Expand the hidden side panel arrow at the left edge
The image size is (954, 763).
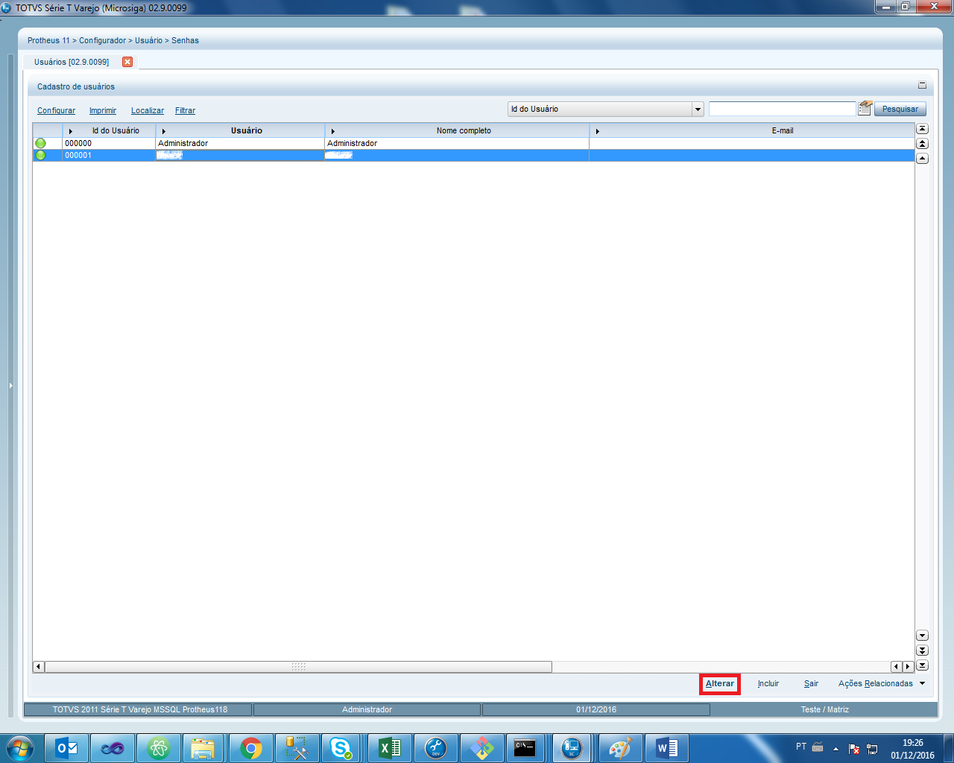(x=10, y=385)
